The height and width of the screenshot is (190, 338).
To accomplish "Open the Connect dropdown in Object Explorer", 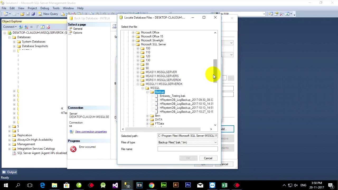I will pos(10,27).
